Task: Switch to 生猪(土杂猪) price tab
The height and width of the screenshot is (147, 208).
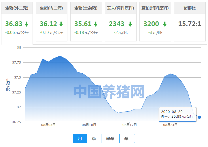Action: (x=86, y=8)
